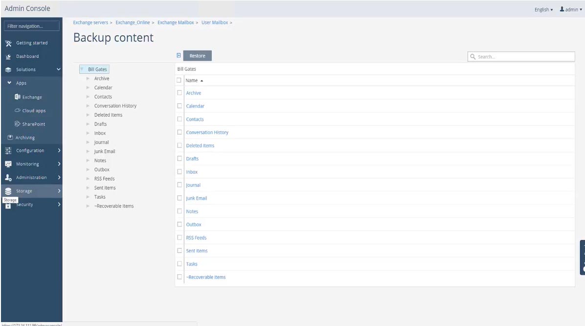Expand the Security submenu chevron
The height and width of the screenshot is (326, 585).
[x=59, y=204]
